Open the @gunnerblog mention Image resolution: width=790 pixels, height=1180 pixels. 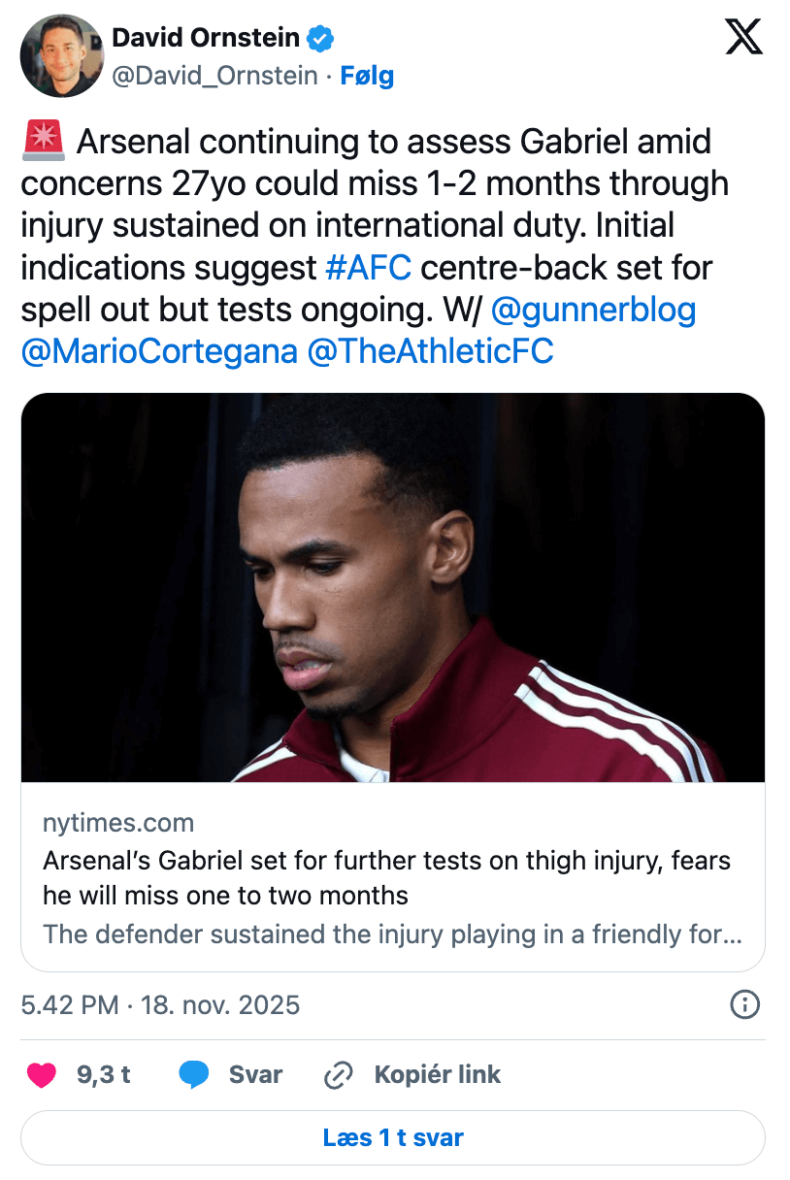click(x=594, y=310)
